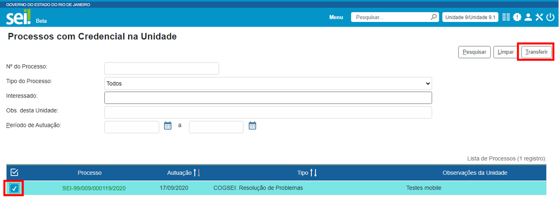This screenshot has height=202, width=559.
Task: Open the user profile icon
Action: [x=528, y=17]
